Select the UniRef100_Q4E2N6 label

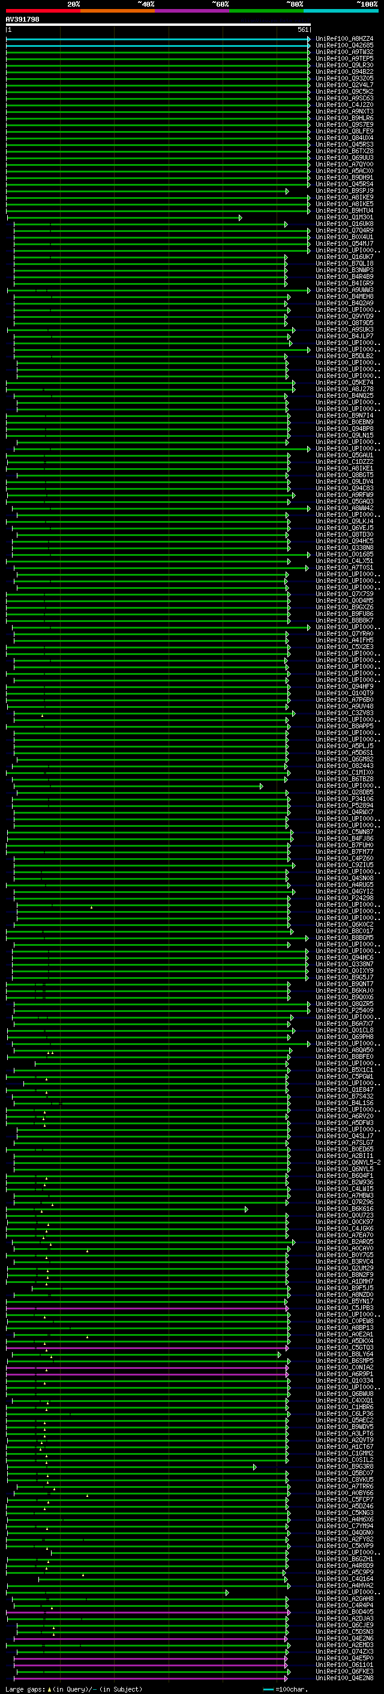click(344, 1638)
